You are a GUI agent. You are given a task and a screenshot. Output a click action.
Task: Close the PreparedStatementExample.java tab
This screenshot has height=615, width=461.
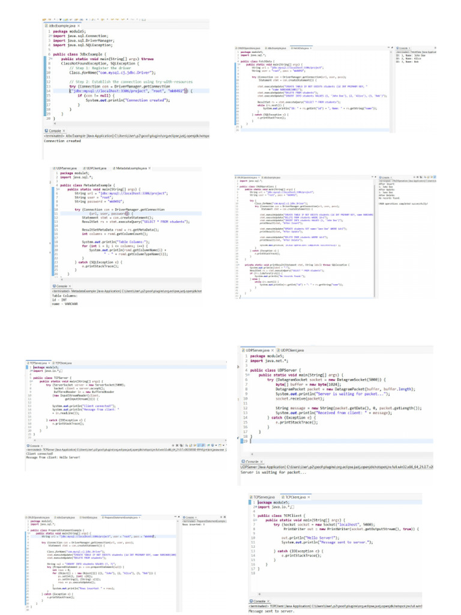pos(139,518)
